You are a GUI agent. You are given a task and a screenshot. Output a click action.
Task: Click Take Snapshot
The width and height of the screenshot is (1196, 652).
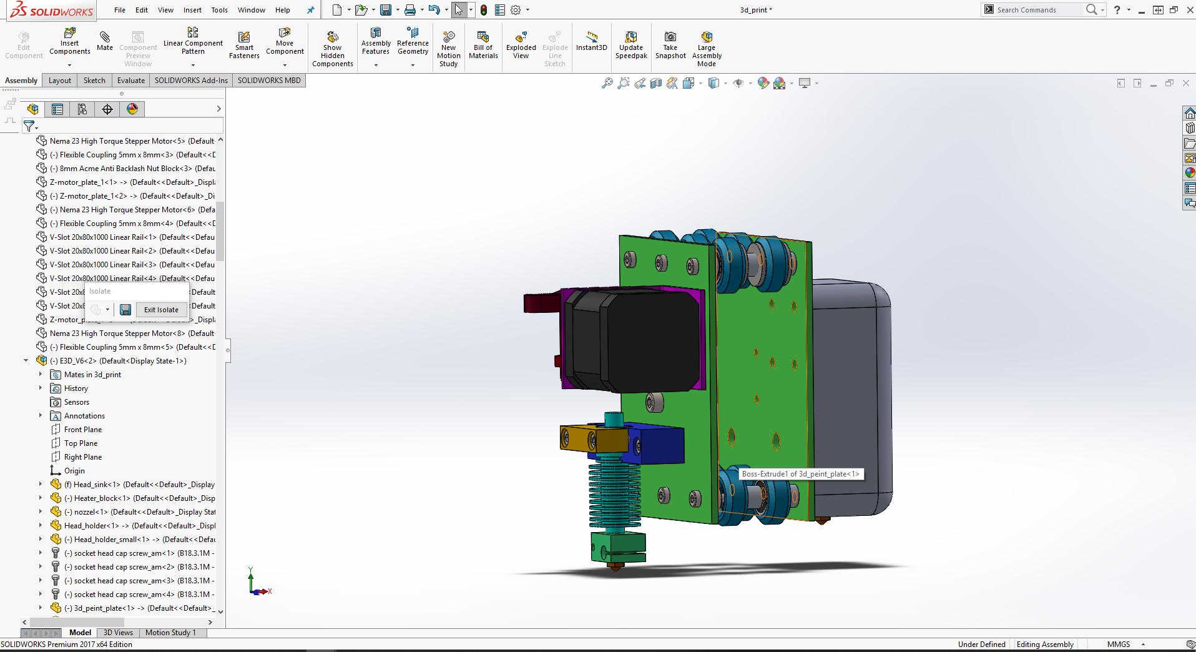[x=670, y=45]
